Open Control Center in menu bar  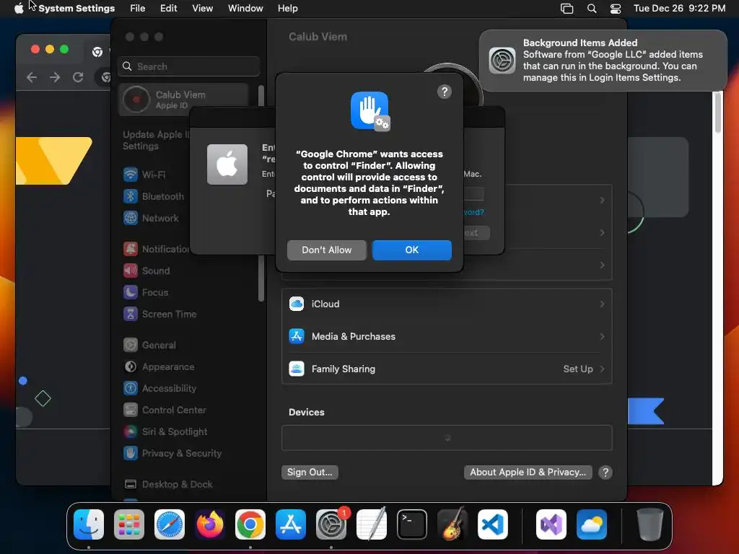pyautogui.click(x=615, y=9)
